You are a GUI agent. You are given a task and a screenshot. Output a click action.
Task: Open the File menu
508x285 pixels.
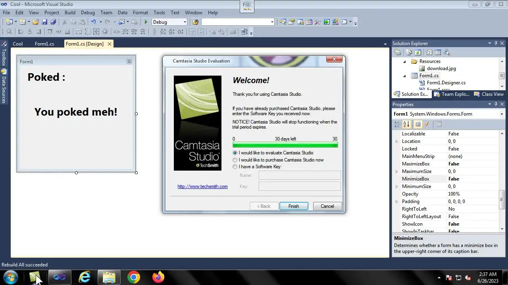click(6, 12)
